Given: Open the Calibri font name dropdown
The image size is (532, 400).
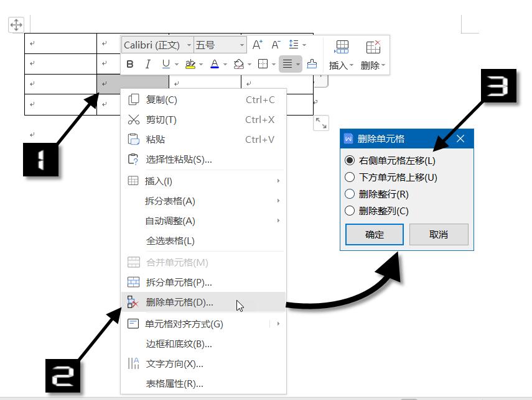Looking at the screenshot, I should (189, 45).
